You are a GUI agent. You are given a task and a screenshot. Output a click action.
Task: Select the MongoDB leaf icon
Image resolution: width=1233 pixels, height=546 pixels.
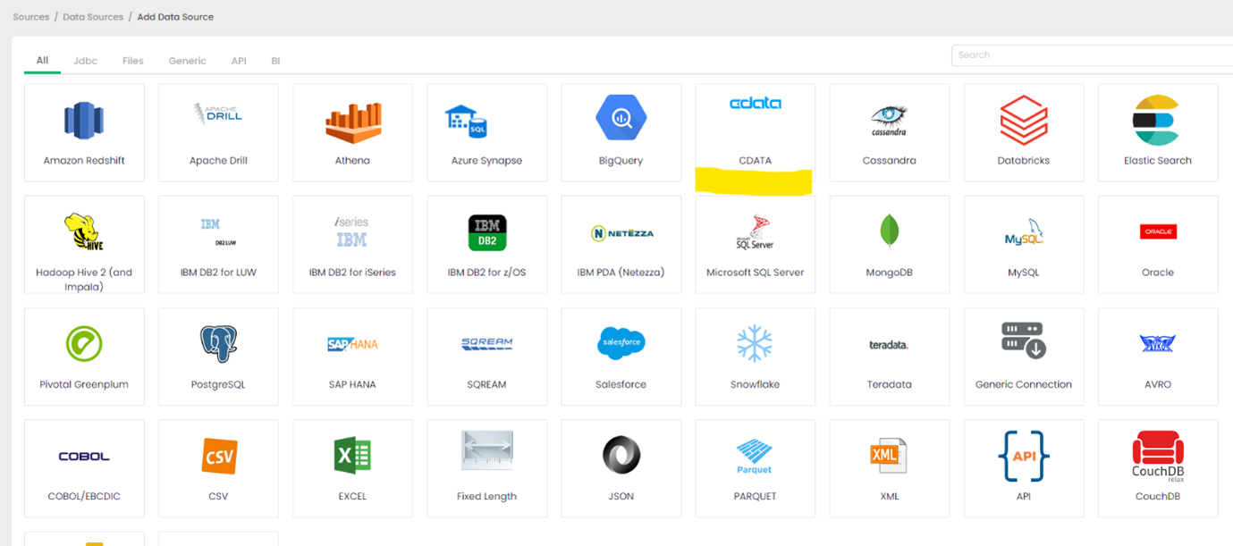pos(889,231)
